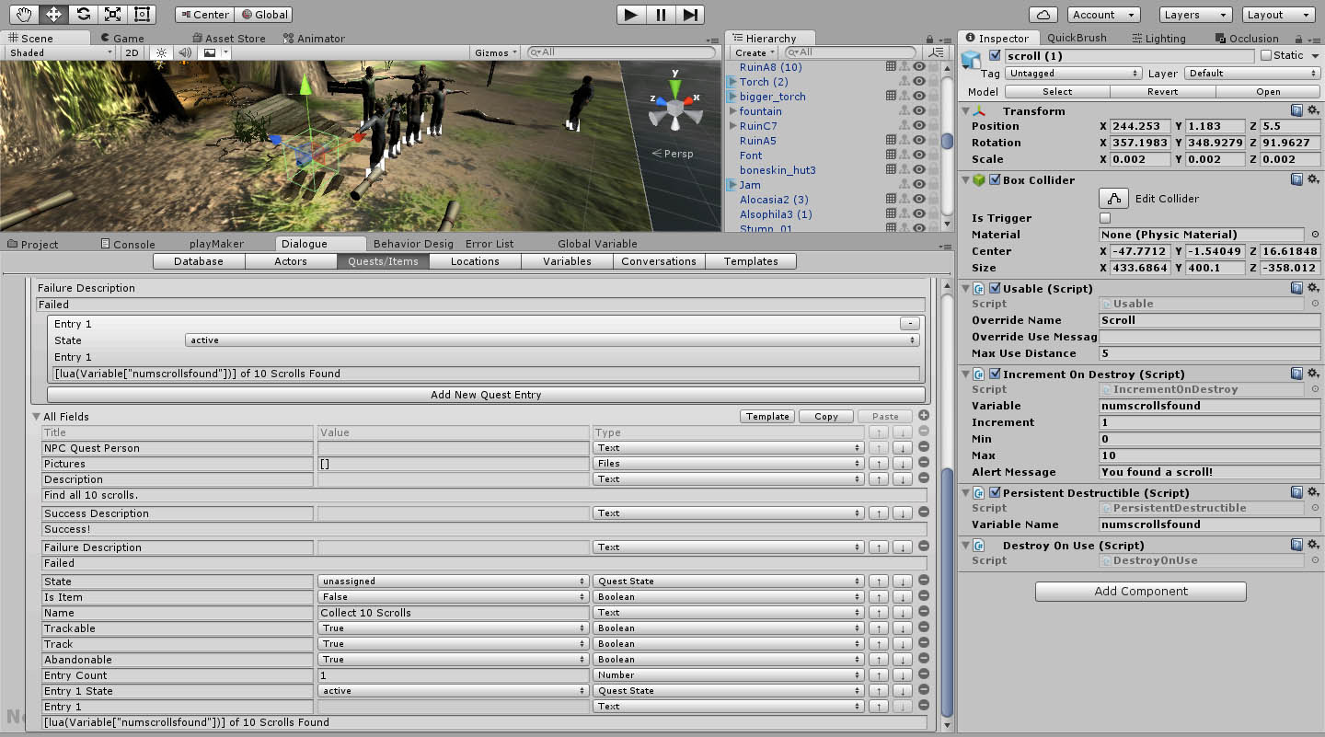Open the Database section tab

point(199,261)
